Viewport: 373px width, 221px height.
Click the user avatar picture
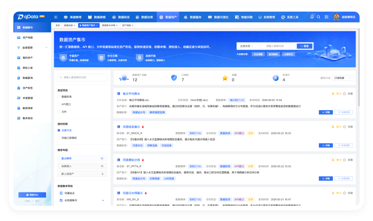pyautogui.click(x=336, y=17)
